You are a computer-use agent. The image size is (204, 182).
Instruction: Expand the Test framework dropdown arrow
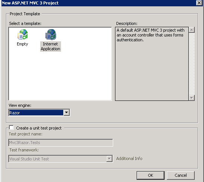tap(109, 159)
